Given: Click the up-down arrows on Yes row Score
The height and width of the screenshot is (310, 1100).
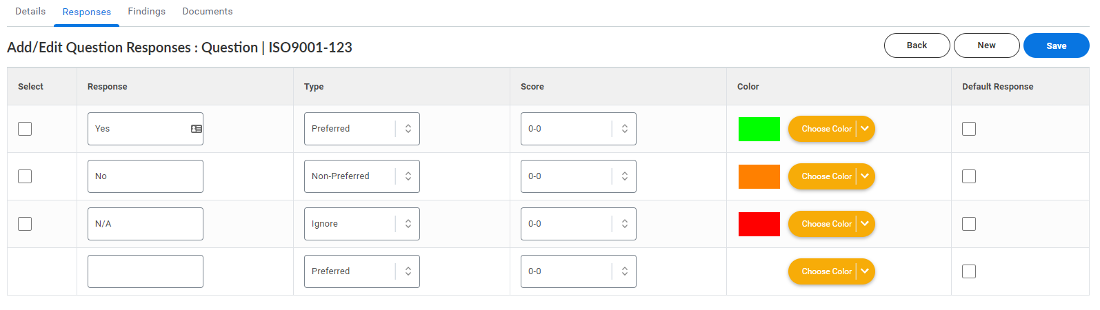Looking at the screenshot, I should coord(624,129).
